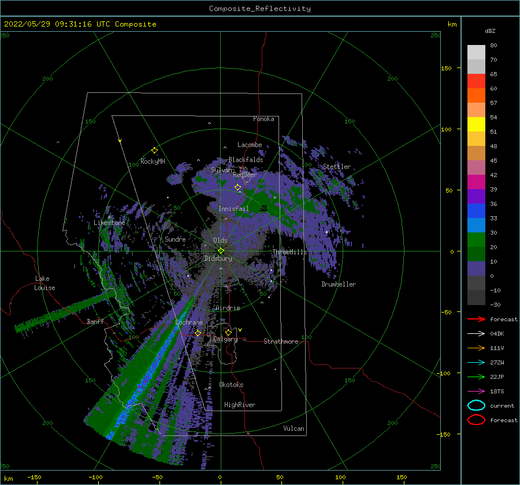
Task: Select the RockyMH label
Action: coord(153,161)
